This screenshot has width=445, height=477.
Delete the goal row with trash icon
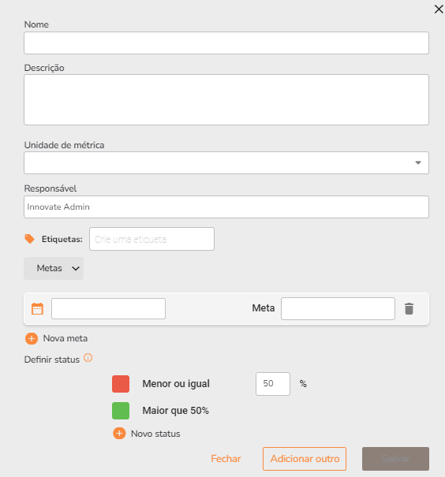[x=409, y=308]
